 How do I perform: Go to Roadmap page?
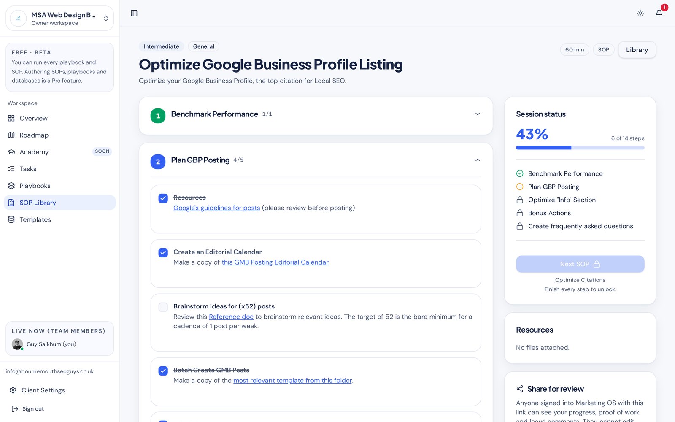pos(59,135)
